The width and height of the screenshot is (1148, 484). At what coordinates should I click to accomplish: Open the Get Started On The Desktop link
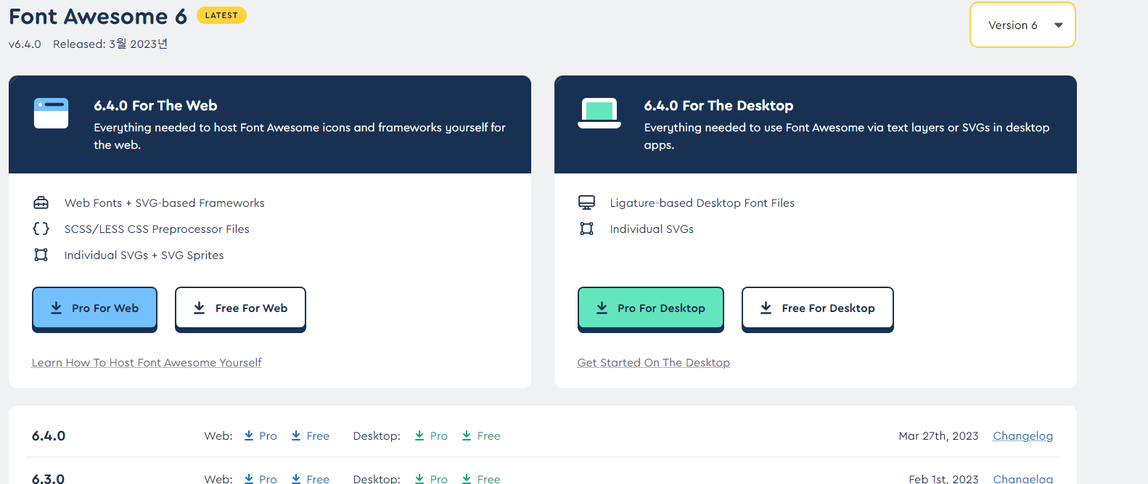654,363
